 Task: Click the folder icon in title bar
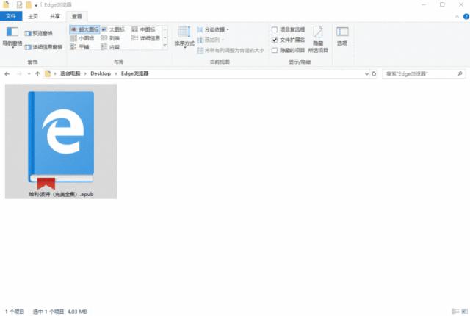[x=6, y=4]
